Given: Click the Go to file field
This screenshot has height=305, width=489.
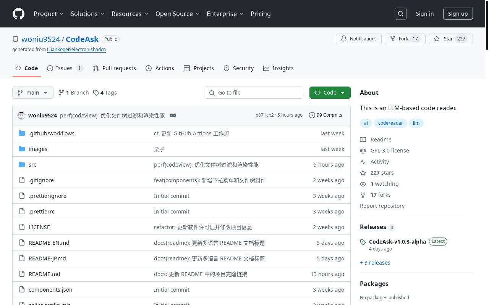Looking at the screenshot, I should [x=254, y=93].
